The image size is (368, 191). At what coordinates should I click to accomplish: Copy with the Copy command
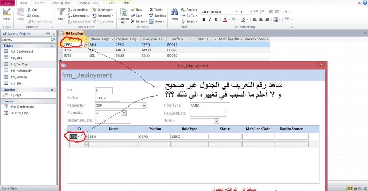point(33,15)
